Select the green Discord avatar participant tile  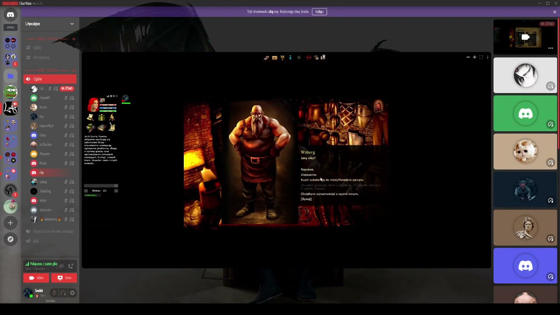point(525,113)
